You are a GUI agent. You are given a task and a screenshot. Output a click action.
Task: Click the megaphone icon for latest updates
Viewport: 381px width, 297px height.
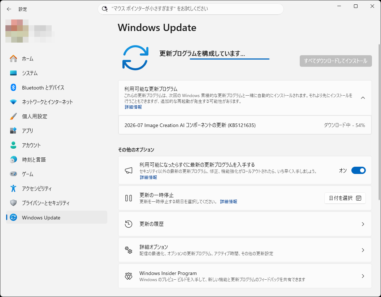[x=129, y=170]
